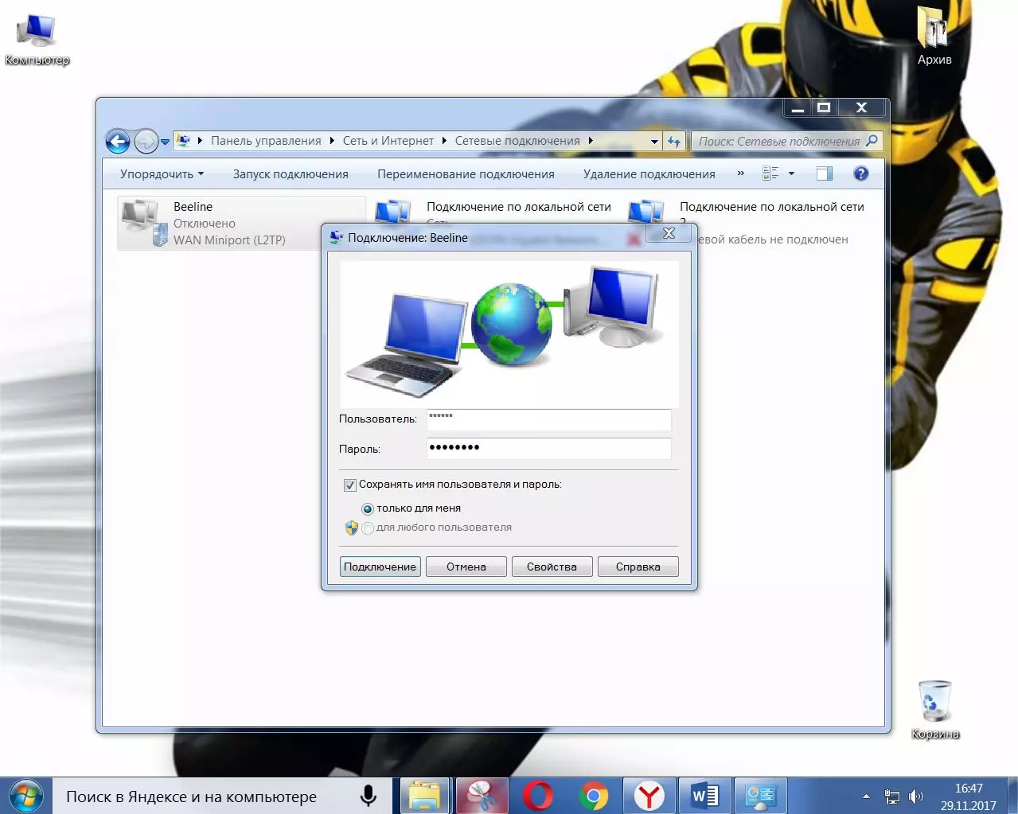This screenshot has width=1018, height=814.
Task: Open Yandex browser from taskbar
Action: [x=649, y=796]
